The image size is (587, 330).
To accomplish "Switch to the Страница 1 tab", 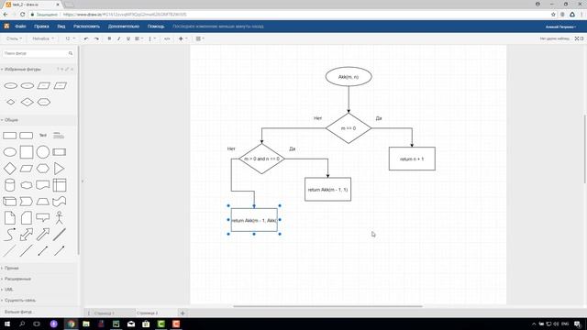I will [x=105, y=313].
